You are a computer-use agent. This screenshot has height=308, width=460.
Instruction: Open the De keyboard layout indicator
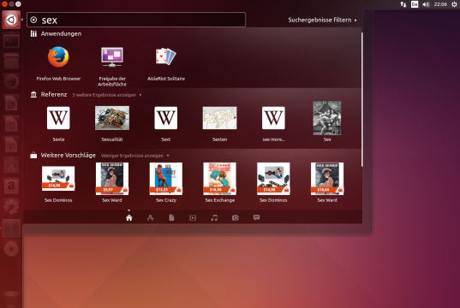[415, 4]
